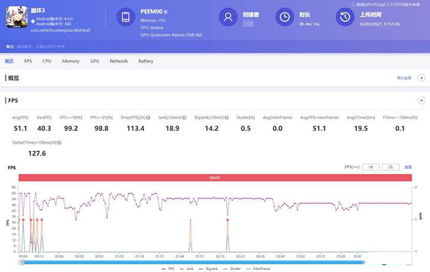Click the remark note field in the header

tap(41, 47)
